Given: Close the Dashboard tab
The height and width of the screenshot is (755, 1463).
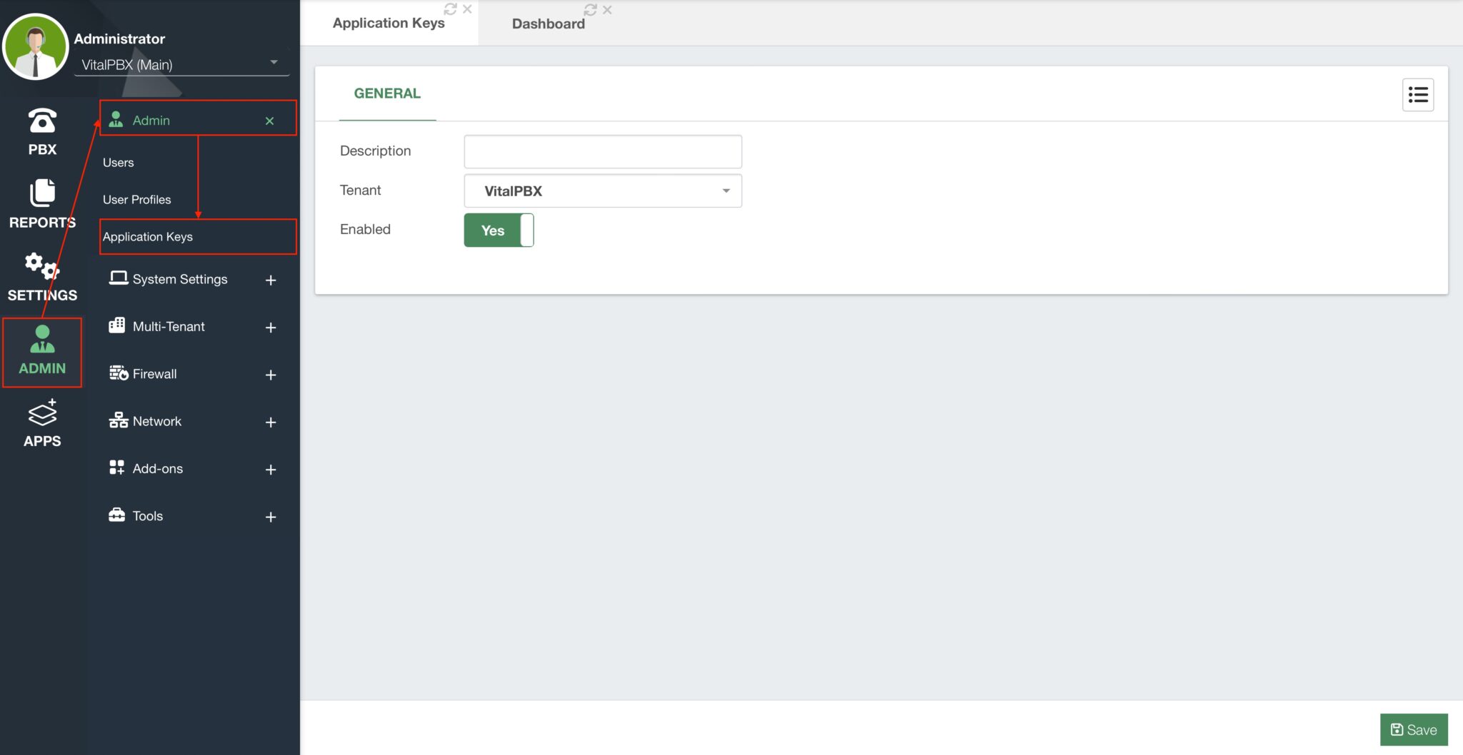Looking at the screenshot, I should click(x=607, y=10).
